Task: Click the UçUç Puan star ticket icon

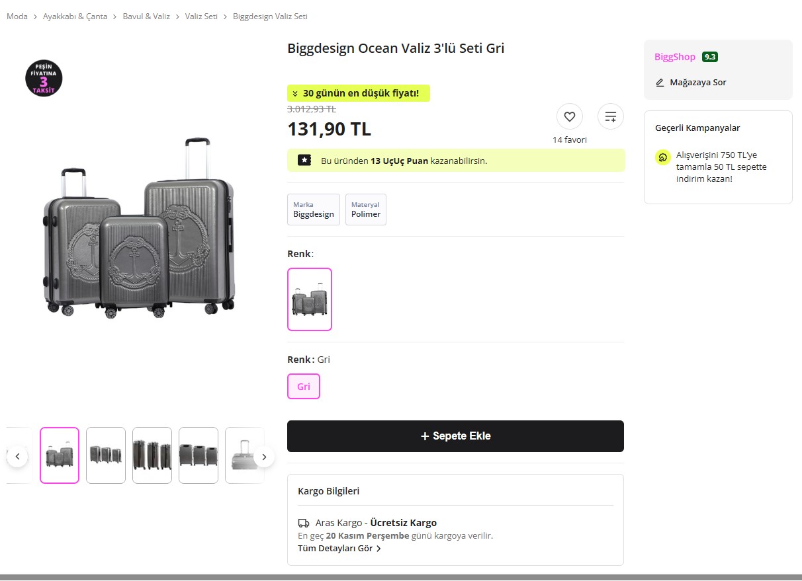Action: point(304,160)
